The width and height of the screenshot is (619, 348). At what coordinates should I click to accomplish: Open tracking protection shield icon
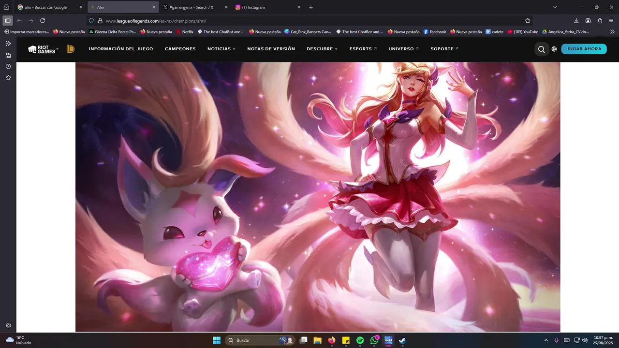(91, 21)
